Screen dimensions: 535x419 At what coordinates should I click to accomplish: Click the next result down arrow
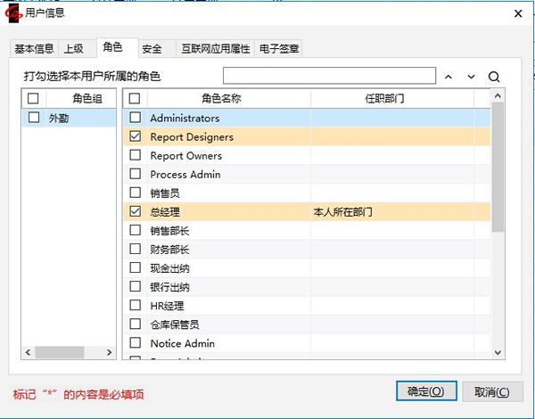pyautogui.click(x=471, y=77)
